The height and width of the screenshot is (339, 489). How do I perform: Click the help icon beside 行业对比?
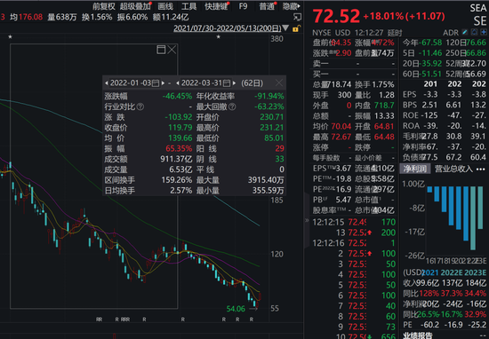click(140, 107)
